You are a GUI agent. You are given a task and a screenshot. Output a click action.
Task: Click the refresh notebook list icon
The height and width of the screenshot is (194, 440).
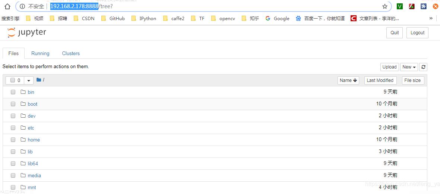coord(423,67)
